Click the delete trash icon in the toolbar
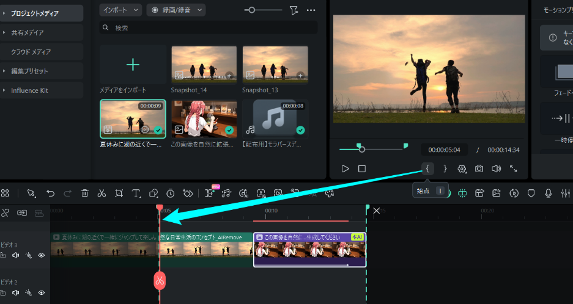This screenshot has width=573, height=304. 85,194
